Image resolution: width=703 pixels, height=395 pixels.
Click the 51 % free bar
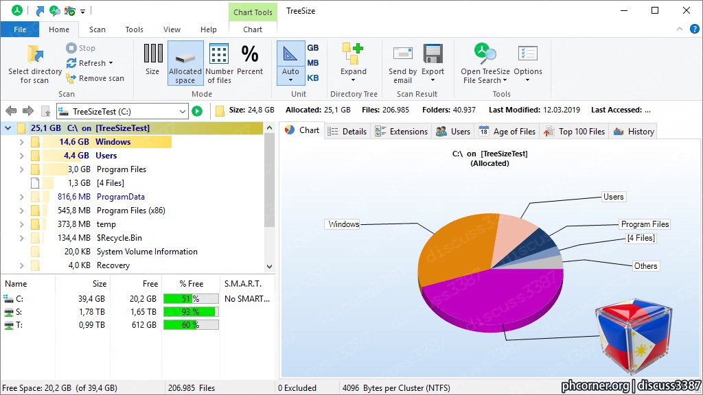(191, 299)
